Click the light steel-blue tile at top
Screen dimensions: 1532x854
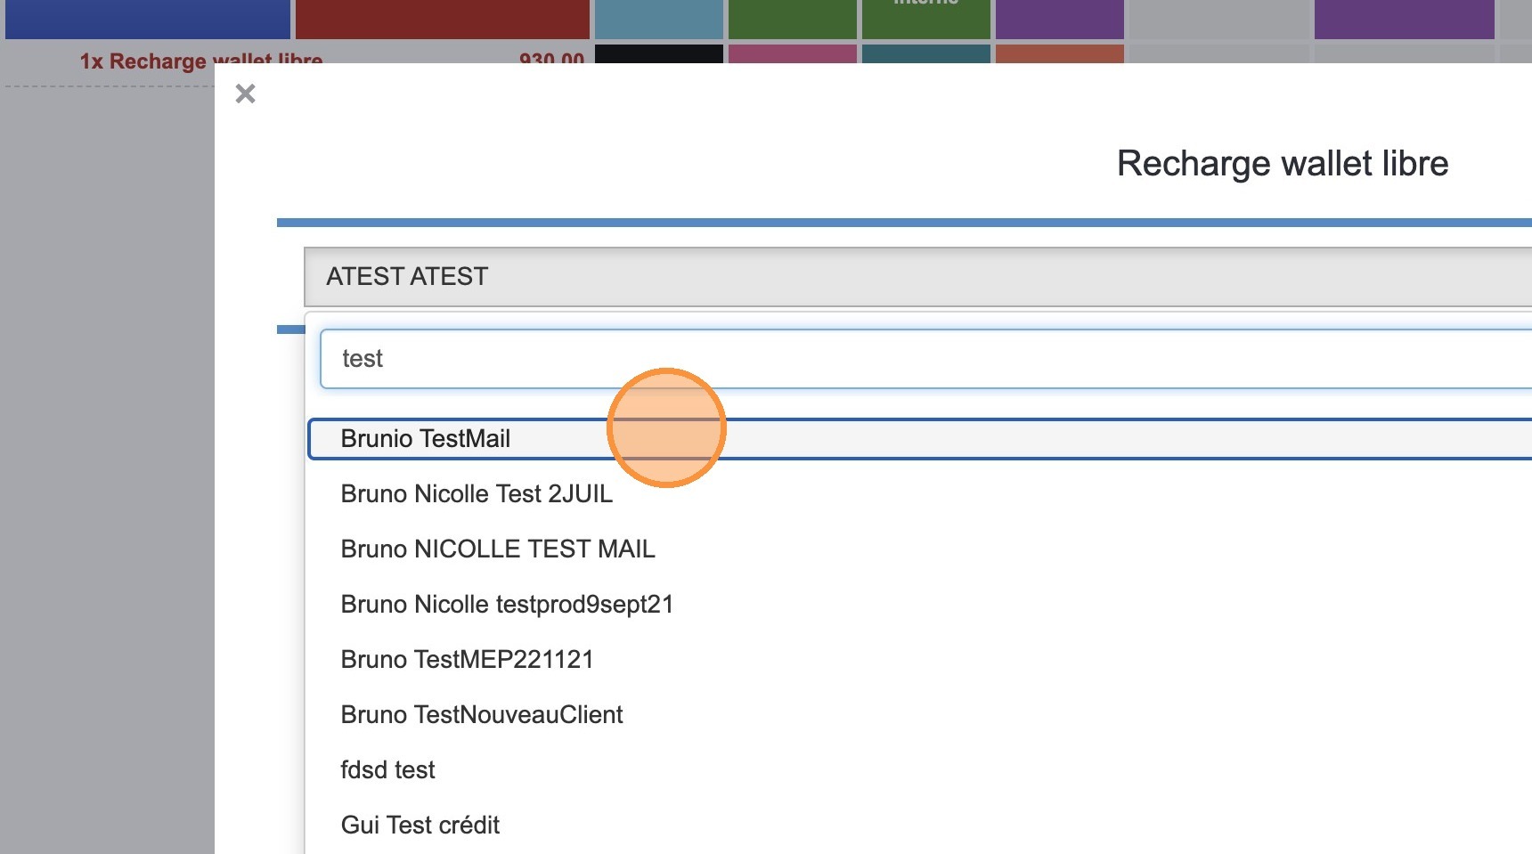pyautogui.click(x=659, y=19)
